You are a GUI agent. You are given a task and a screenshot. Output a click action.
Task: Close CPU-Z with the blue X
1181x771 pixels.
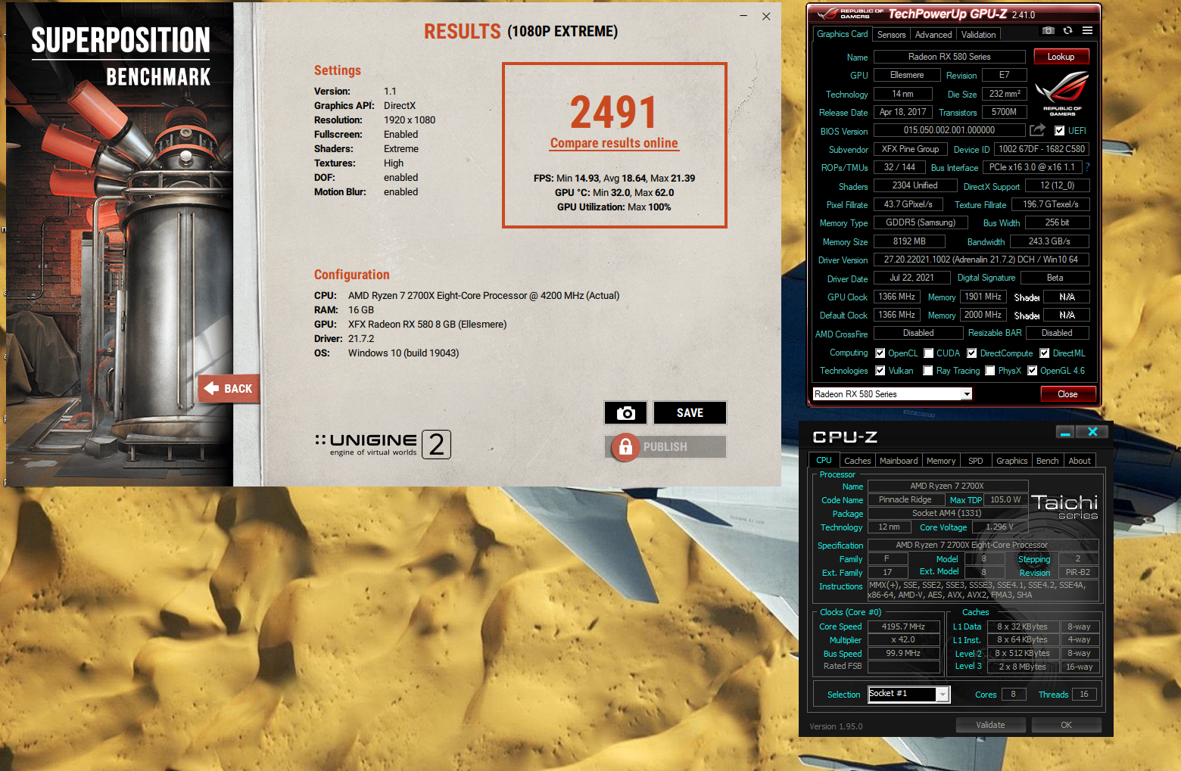tap(1092, 432)
